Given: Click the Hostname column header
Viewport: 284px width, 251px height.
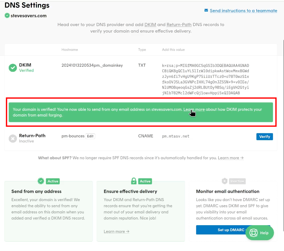Looking at the screenshot, I should [70, 50].
